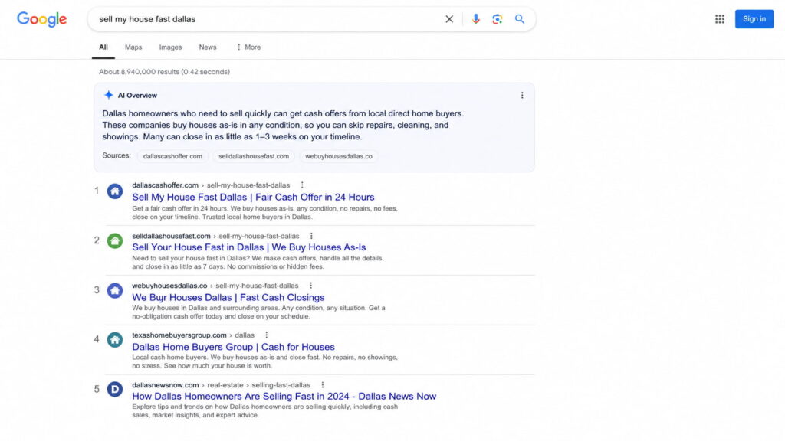Click the selldallashousefast.com URL breadcrumb
Viewport: 785px width, 441px height.
pos(215,236)
